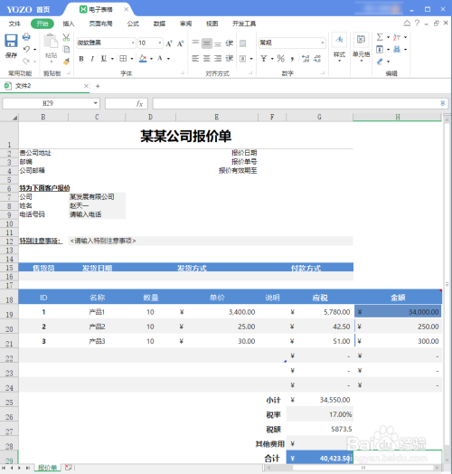Switch to the Review (审阅) tab
The width and height of the screenshot is (452, 474).
tap(185, 24)
